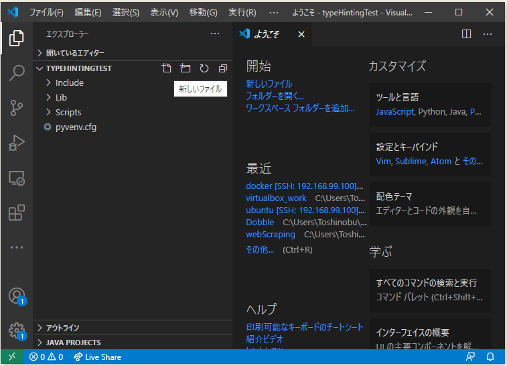
Task: Expand the アウトライン section
Action: [133, 328]
